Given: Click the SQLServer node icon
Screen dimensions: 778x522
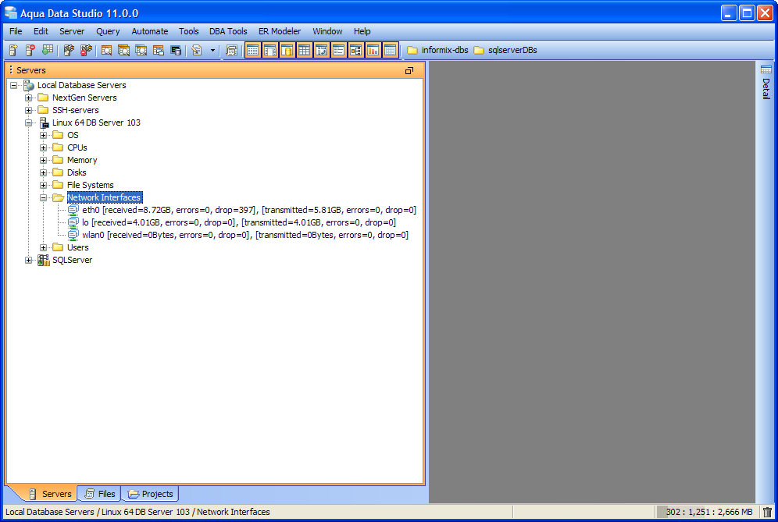Looking at the screenshot, I should coord(44,260).
